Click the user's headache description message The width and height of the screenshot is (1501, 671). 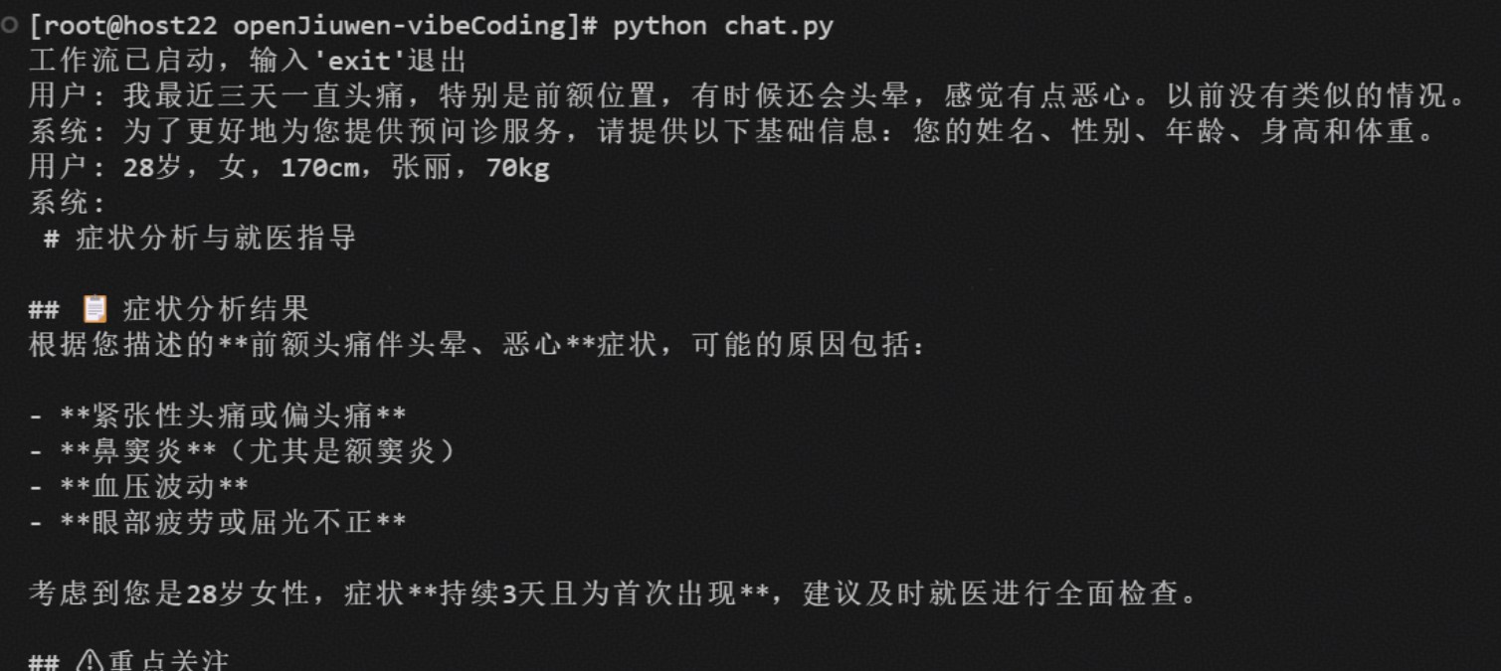click(x=746, y=96)
